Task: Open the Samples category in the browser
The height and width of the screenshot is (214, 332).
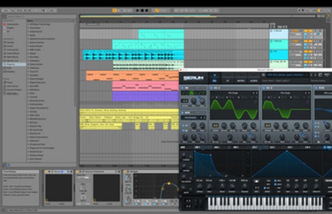Action: point(9,72)
